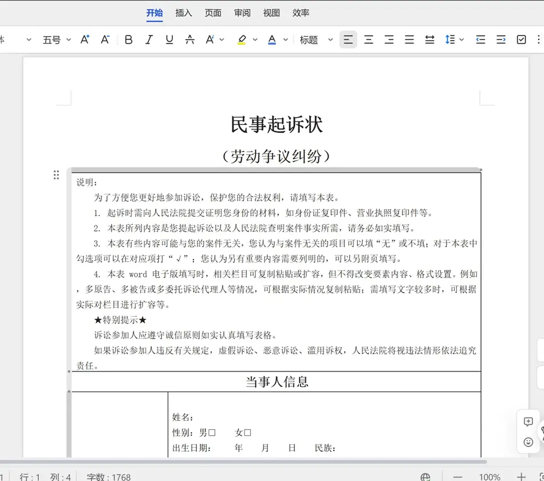Increase the font size

pos(85,40)
